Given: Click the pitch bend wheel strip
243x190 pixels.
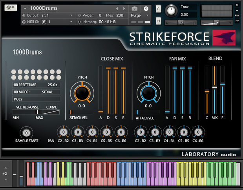Looking at the screenshot, I should point(15,173).
